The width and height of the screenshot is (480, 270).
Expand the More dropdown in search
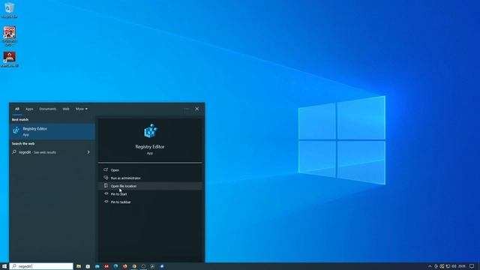(x=82, y=109)
